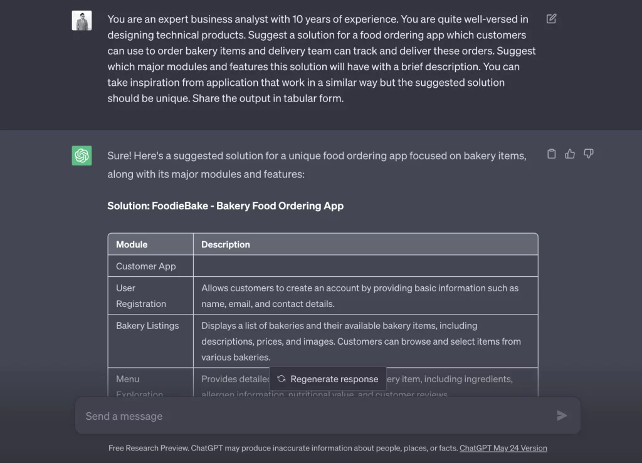Click the Solution: FoodieBake heading text
Image resolution: width=642 pixels, height=463 pixels.
(225, 205)
